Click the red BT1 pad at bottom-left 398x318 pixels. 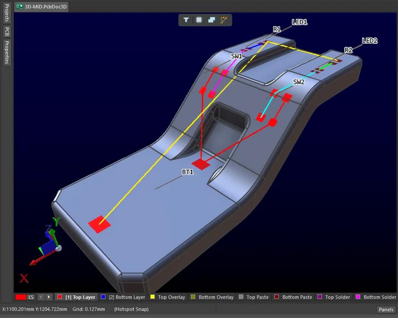point(99,224)
